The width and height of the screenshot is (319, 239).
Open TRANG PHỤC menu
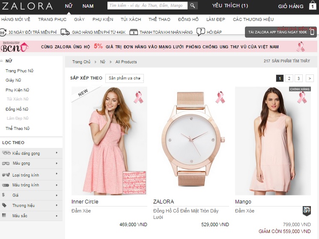pyautogui.click(x=52, y=20)
